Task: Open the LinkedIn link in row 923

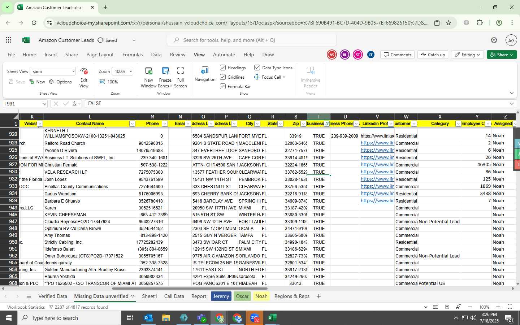Action: coord(377,143)
